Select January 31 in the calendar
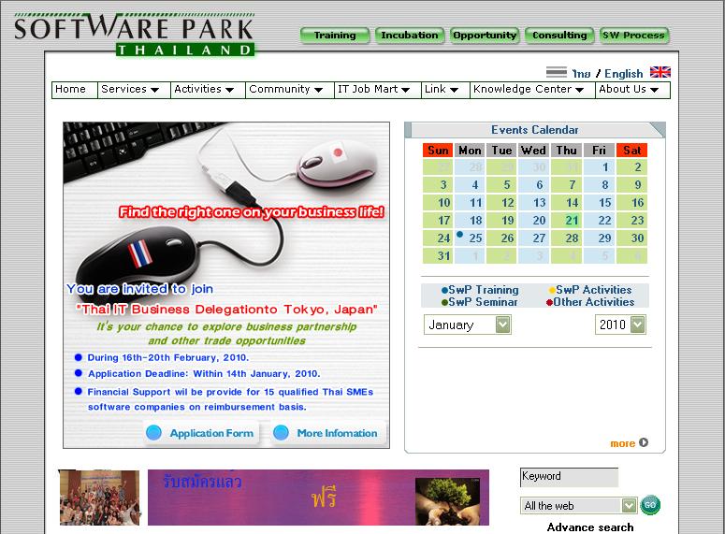 (x=438, y=255)
